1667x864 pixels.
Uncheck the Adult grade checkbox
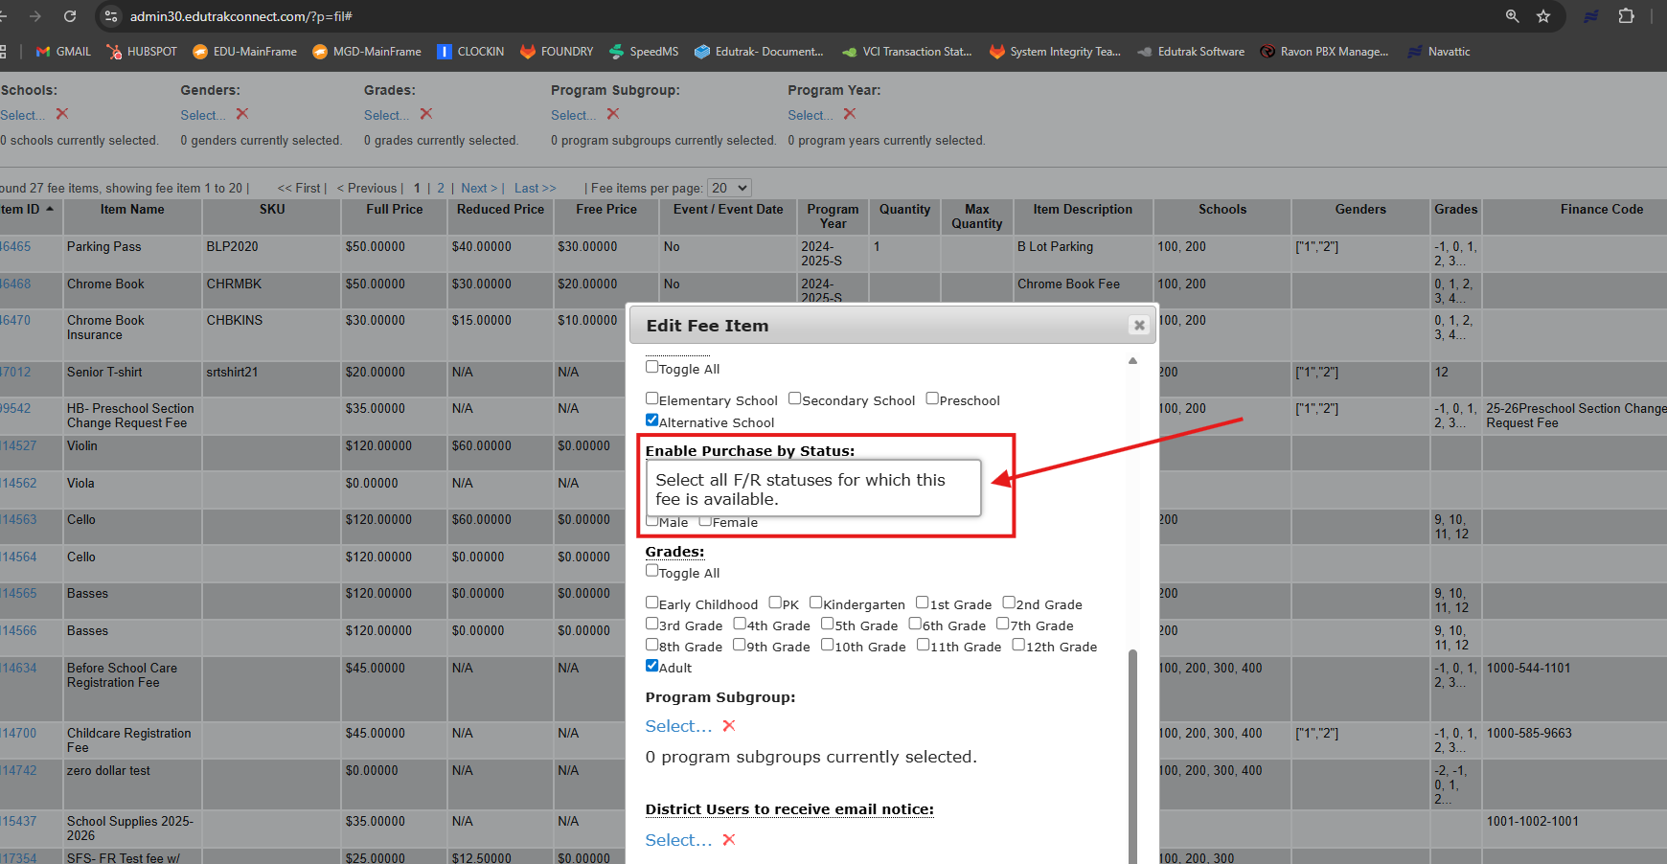(x=652, y=666)
